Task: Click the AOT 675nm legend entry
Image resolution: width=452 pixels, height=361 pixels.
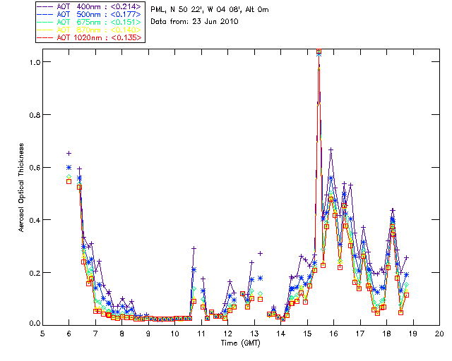Action: 90,22
